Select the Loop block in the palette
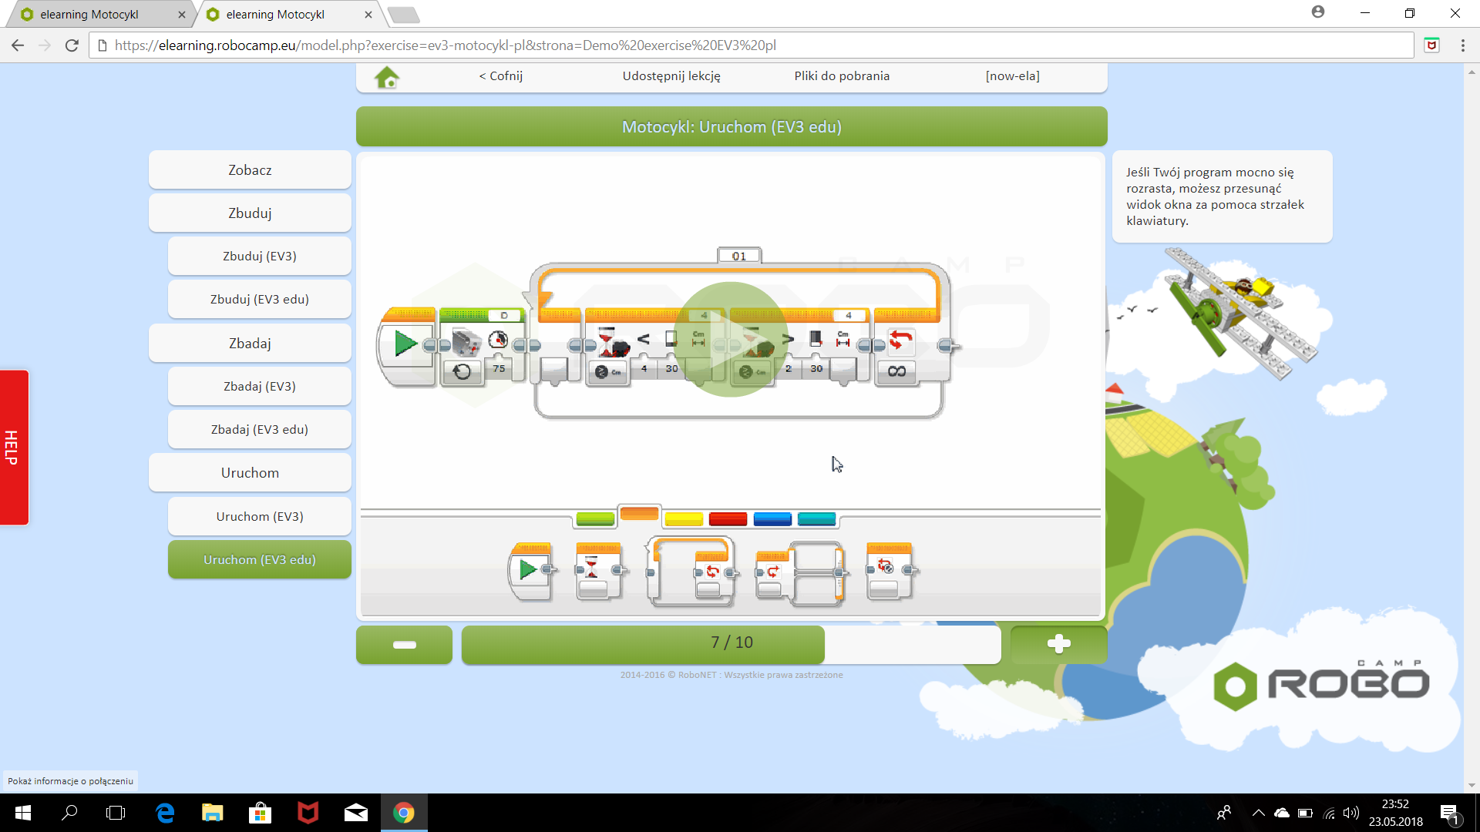The width and height of the screenshot is (1480, 832). tap(691, 571)
